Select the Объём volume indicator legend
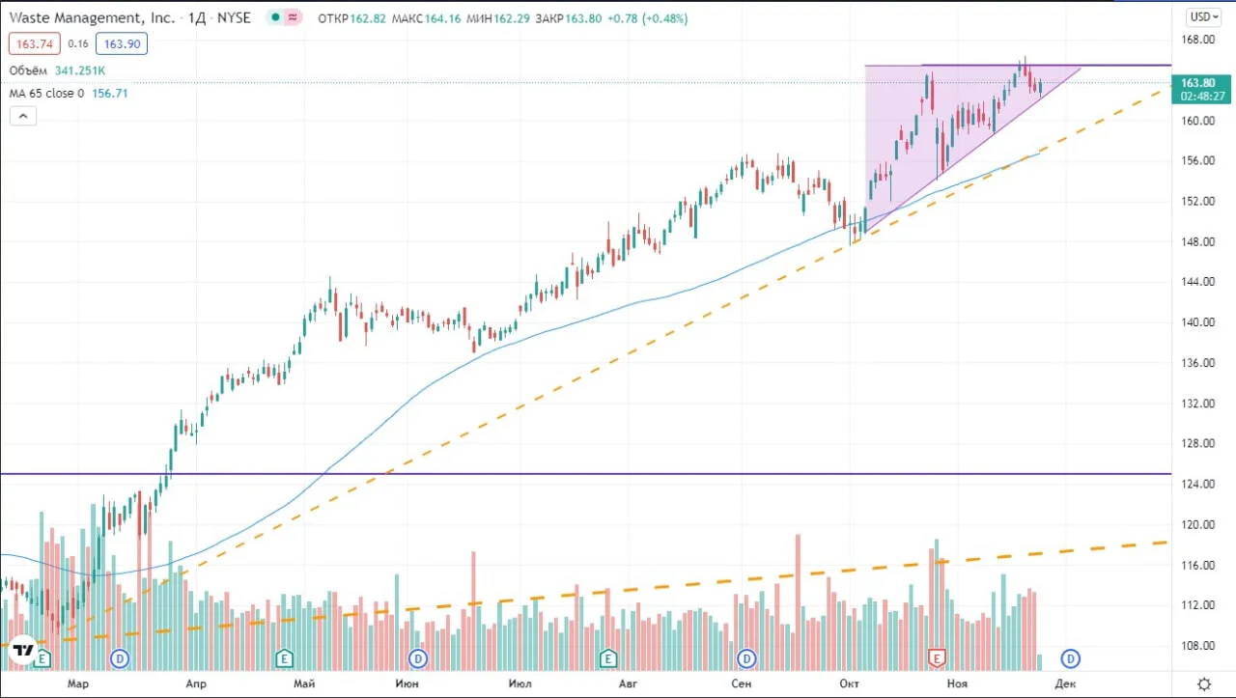This screenshot has width=1236, height=698. pos(29,70)
